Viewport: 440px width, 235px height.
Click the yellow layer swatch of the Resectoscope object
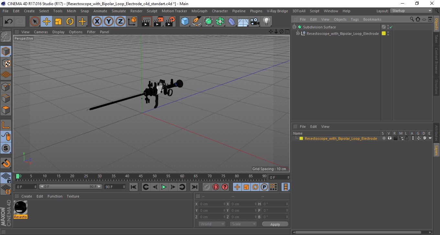tap(384, 33)
